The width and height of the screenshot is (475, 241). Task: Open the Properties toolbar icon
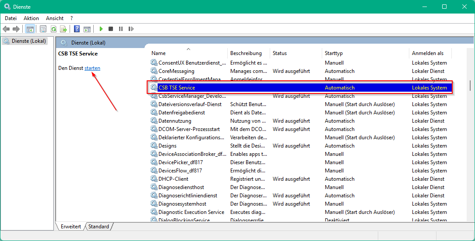[43, 29]
